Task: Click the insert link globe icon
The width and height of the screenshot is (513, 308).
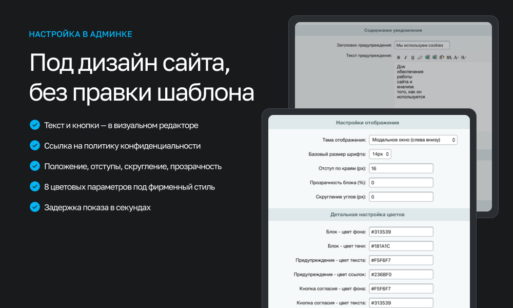Action: (x=427, y=57)
